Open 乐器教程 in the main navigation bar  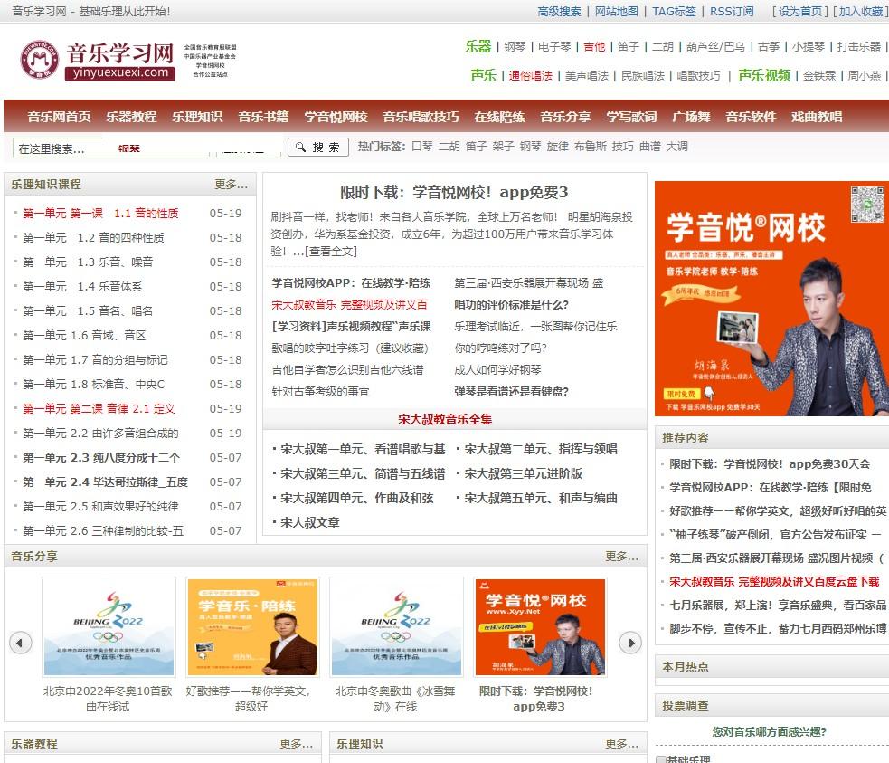pos(131,117)
